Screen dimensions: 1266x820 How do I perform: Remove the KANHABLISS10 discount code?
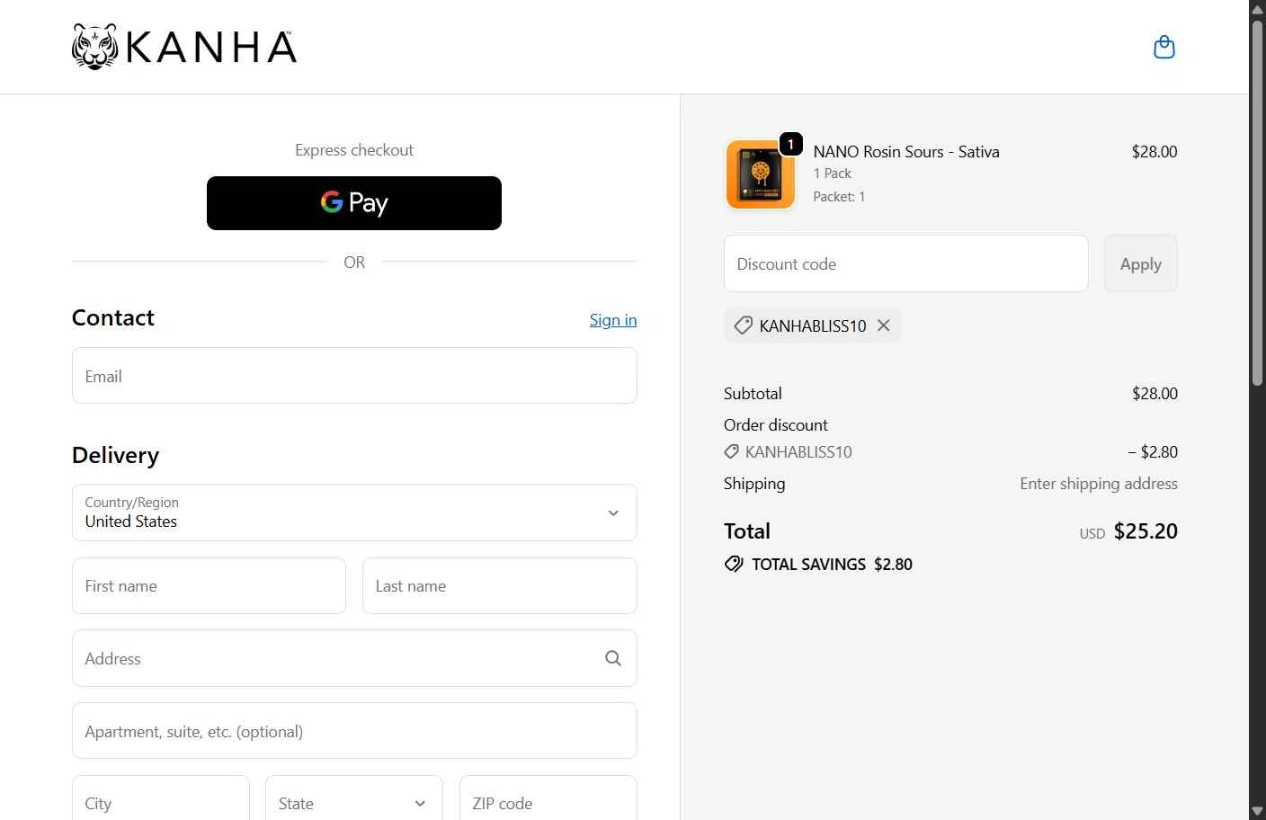[x=884, y=325]
